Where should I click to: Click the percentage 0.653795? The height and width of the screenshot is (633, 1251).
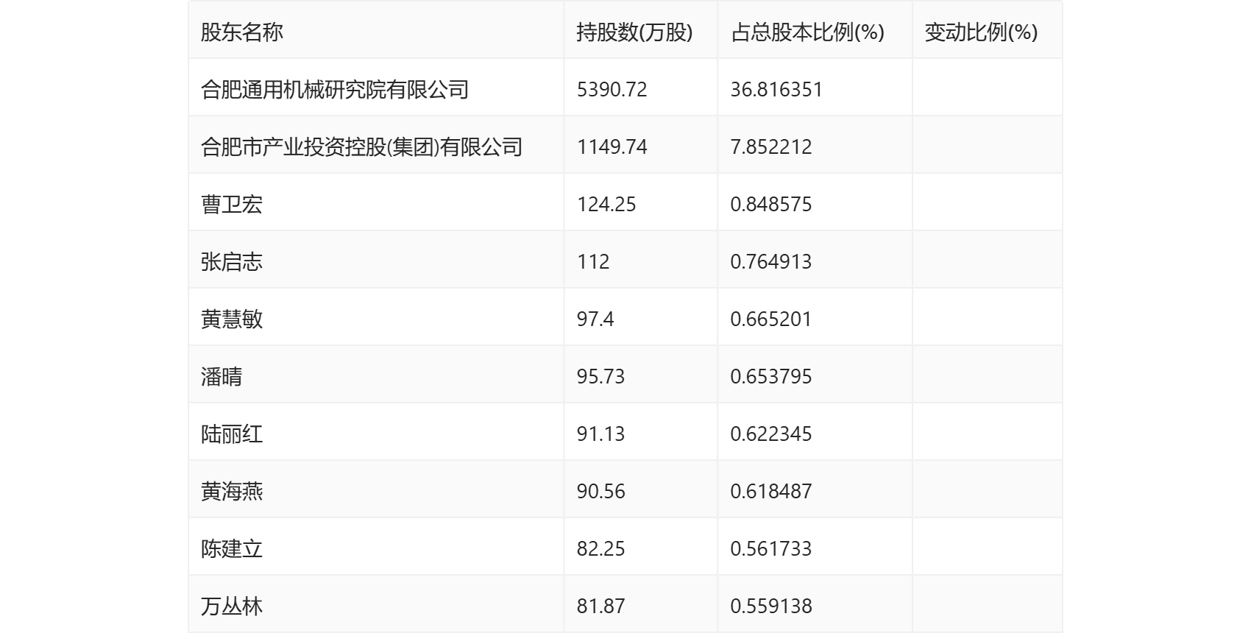coord(771,377)
